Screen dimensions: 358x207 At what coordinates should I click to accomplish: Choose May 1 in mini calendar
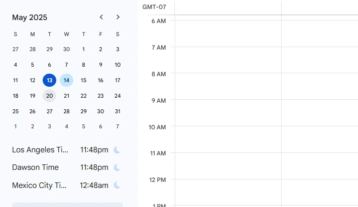click(x=83, y=49)
